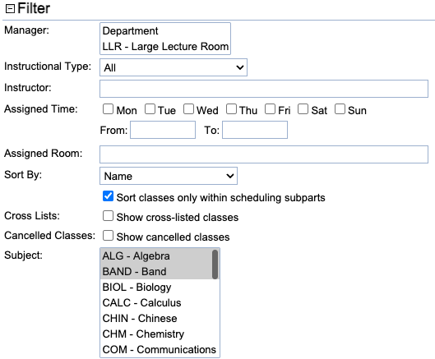Check the Tue checkbox

click(x=150, y=109)
